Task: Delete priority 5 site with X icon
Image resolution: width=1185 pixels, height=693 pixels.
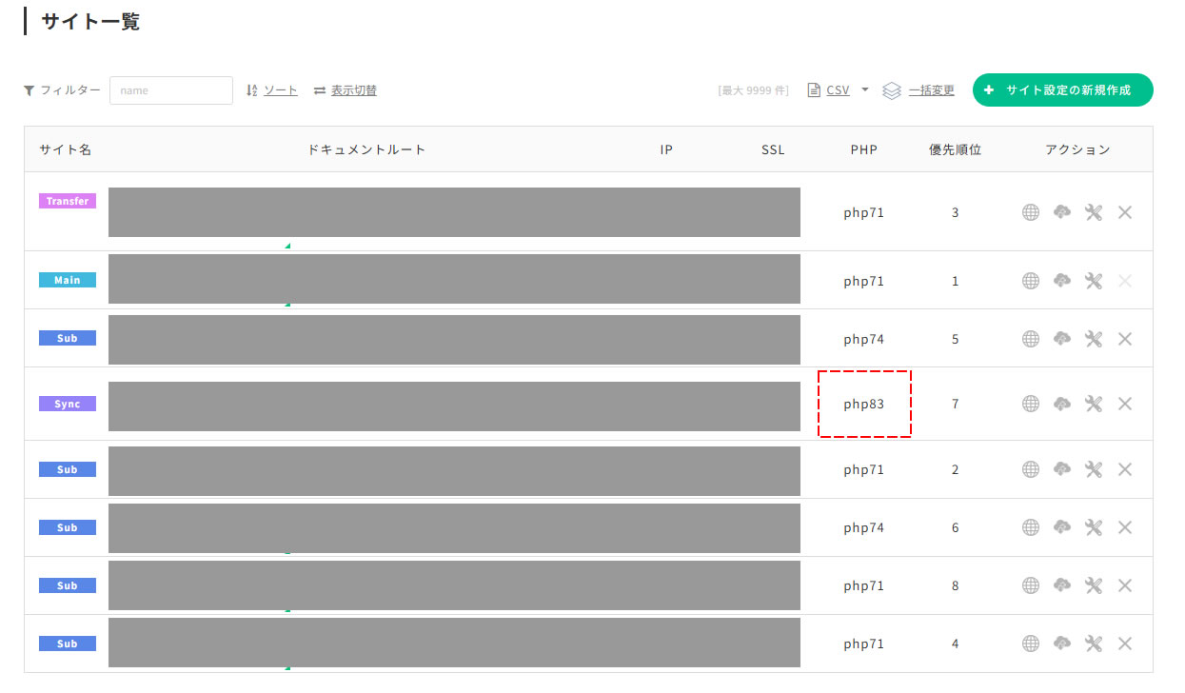Action: 1125,339
